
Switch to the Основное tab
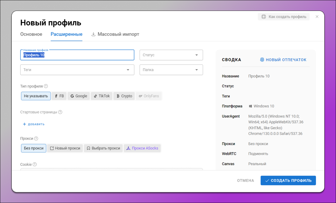pos(31,34)
